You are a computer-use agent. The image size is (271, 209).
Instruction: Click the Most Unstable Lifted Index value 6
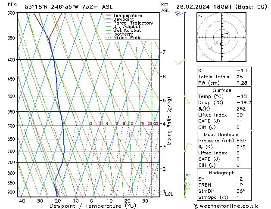click(238, 153)
